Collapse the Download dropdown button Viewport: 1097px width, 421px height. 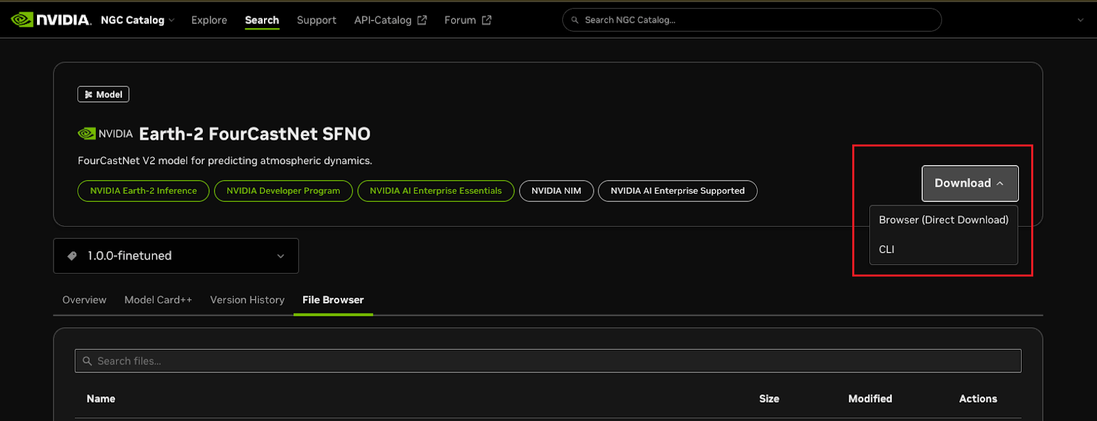969,183
